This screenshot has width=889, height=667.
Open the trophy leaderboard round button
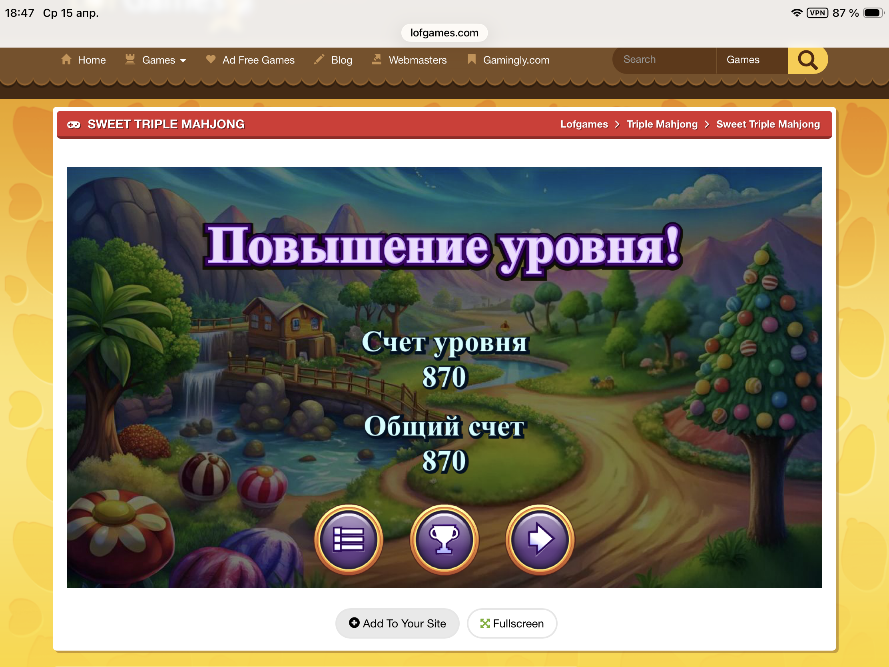444,539
